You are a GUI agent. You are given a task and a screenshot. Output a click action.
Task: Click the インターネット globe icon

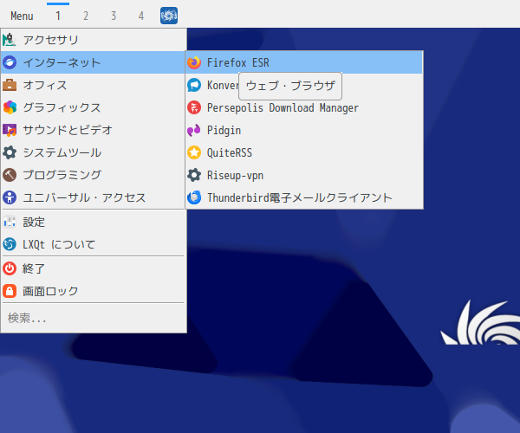[10, 62]
